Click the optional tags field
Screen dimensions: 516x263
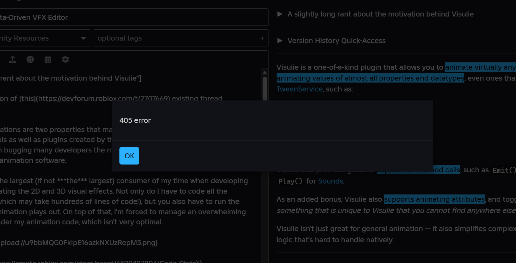[x=176, y=38]
